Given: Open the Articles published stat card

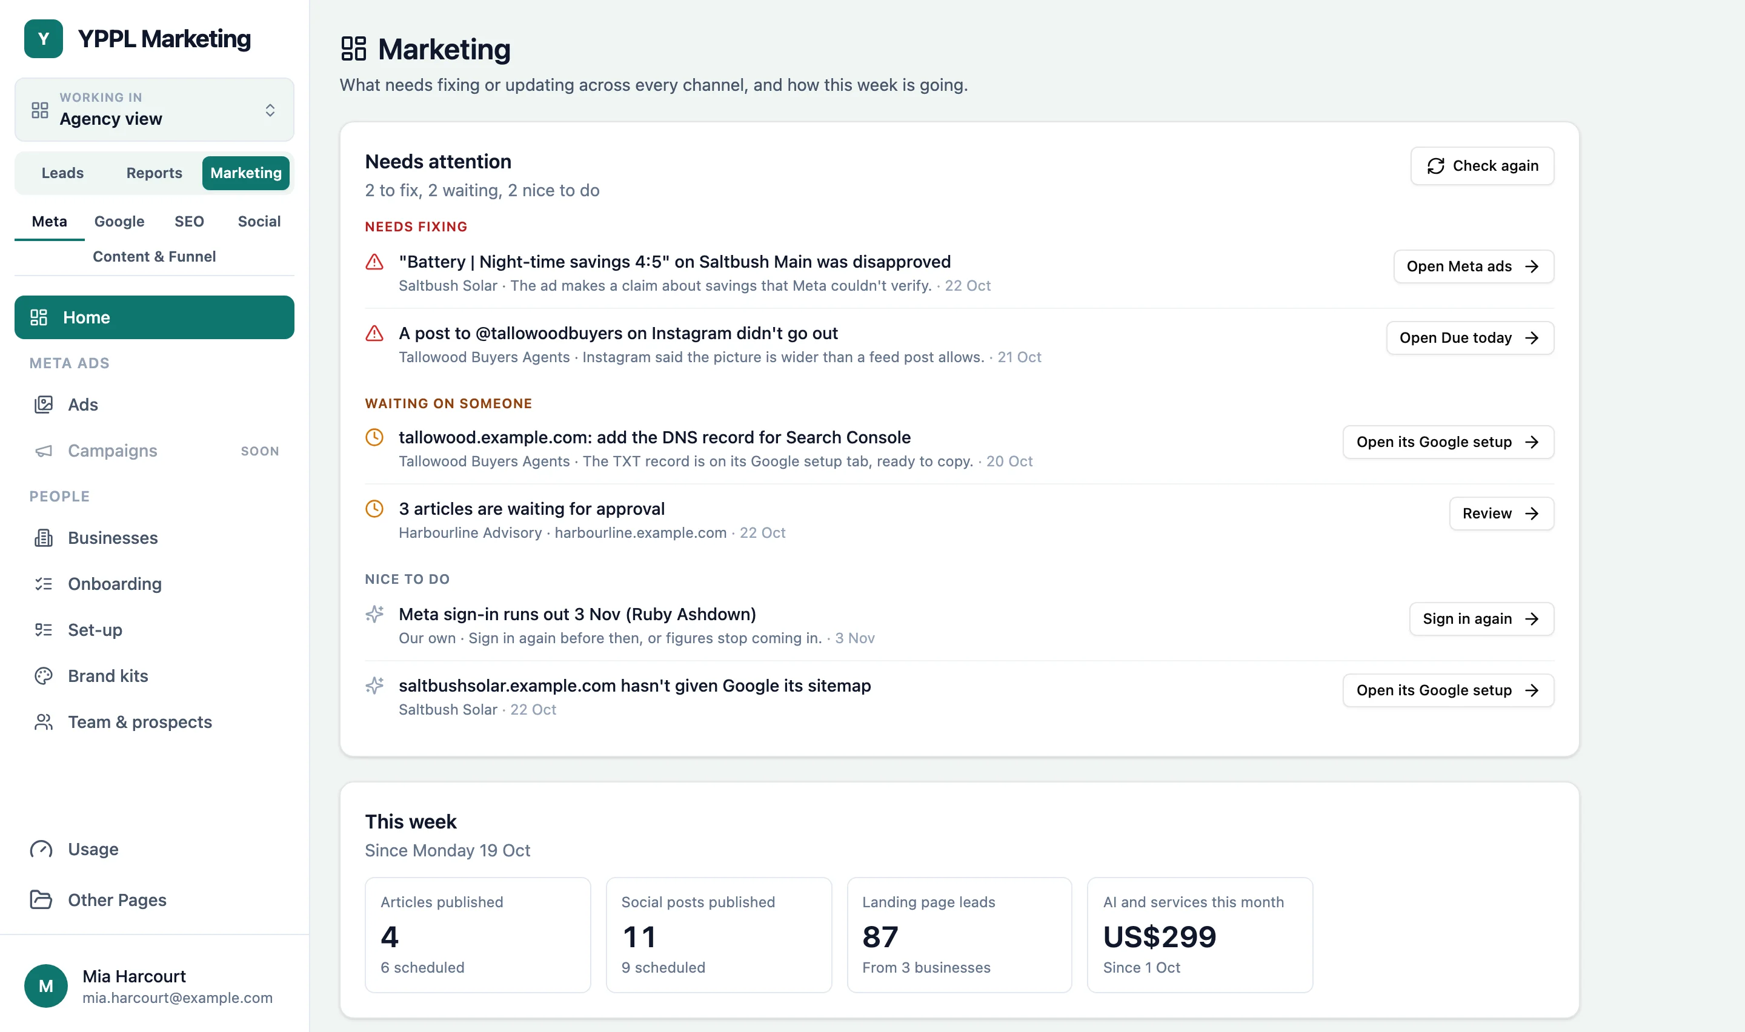Looking at the screenshot, I should (x=478, y=934).
